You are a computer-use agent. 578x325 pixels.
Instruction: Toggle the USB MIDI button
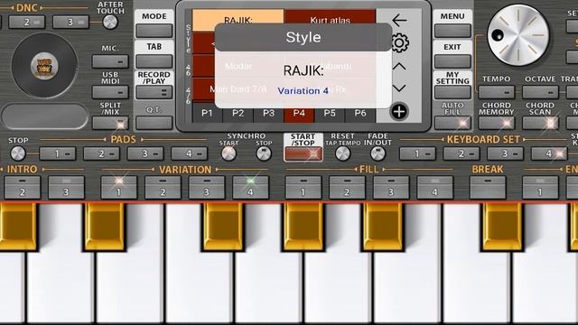pos(110,92)
